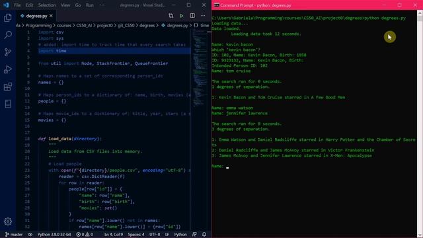Click the 'movies = {}' line

(x=52, y=120)
